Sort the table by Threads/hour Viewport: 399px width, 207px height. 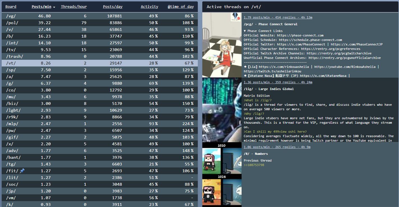74,7
